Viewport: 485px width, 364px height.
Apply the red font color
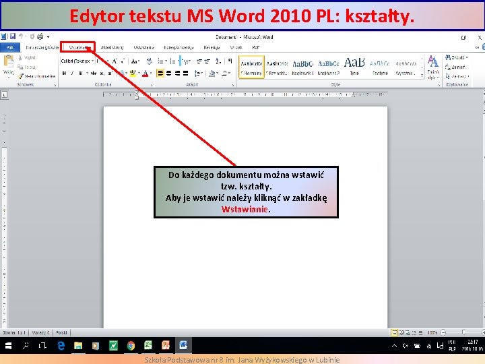tap(145, 73)
